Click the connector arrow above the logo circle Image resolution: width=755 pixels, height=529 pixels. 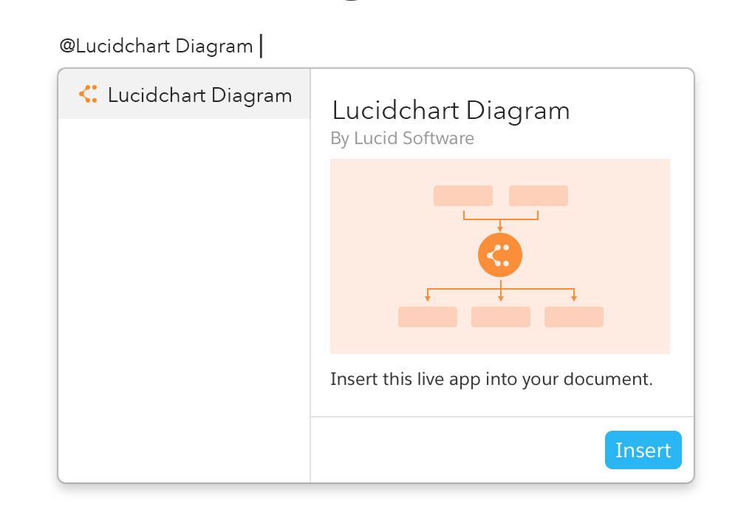(500, 219)
